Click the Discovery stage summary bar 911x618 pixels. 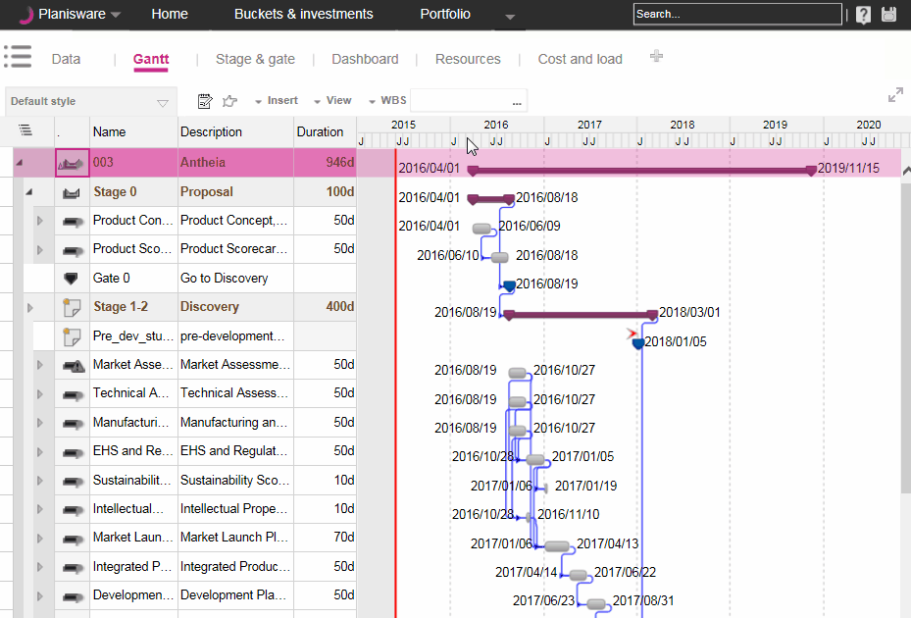coord(581,315)
